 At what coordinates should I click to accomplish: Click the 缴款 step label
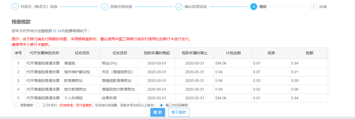263,7
